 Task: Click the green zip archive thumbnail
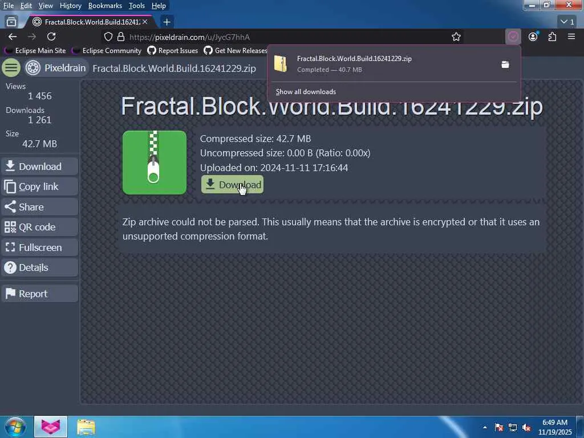point(154,163)
